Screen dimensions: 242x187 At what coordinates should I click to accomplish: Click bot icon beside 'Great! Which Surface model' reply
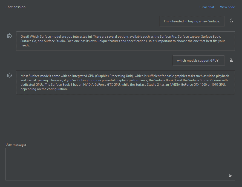coord(9,36)
